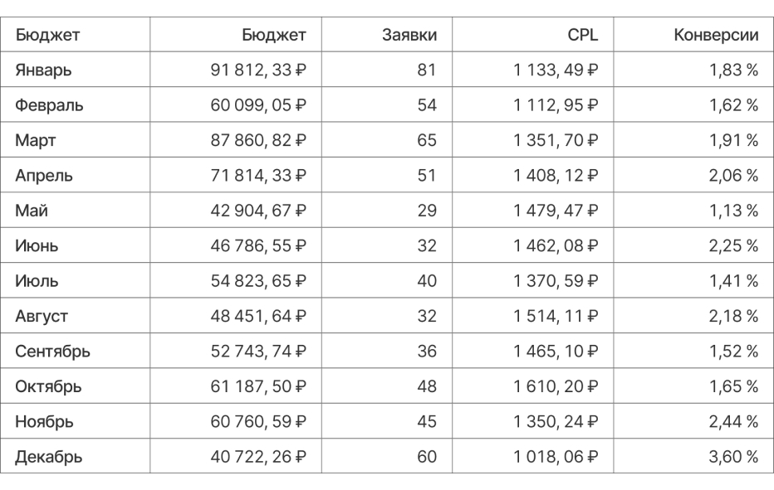Click the "Февраль" row label
The height and width of the screenshot is (490, 774).
(49, 106)
